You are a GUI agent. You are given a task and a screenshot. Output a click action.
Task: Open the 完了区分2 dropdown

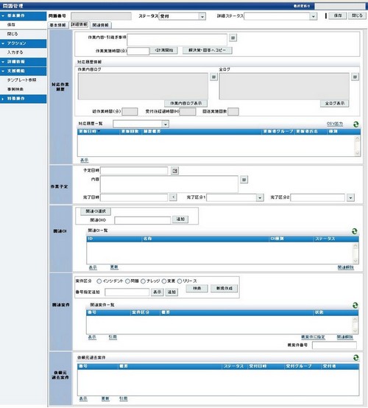(x=350, y=198)
